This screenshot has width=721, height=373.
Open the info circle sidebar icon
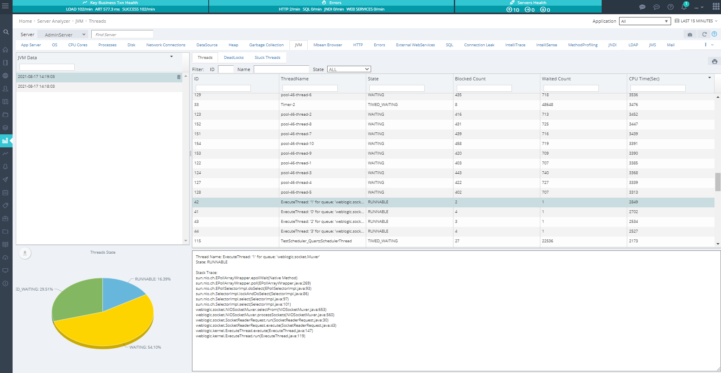click(x=5, y=283)
